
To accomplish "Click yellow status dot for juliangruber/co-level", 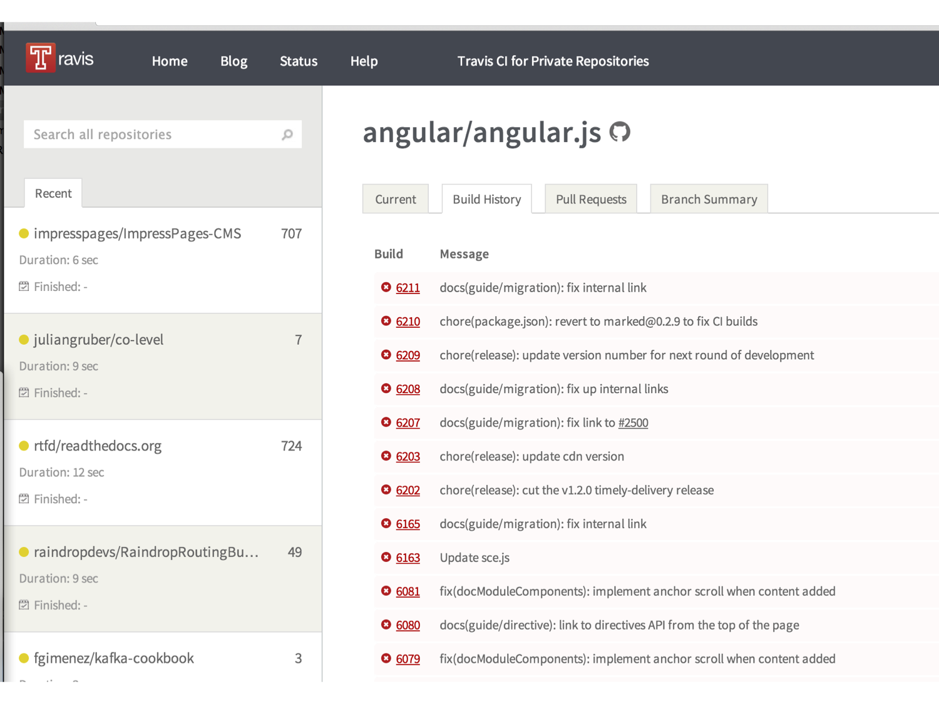I will pyautogui.click(x=24, y=340).
